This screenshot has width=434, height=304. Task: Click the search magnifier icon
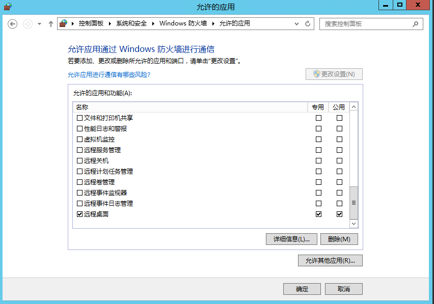[x=416, y=24]
